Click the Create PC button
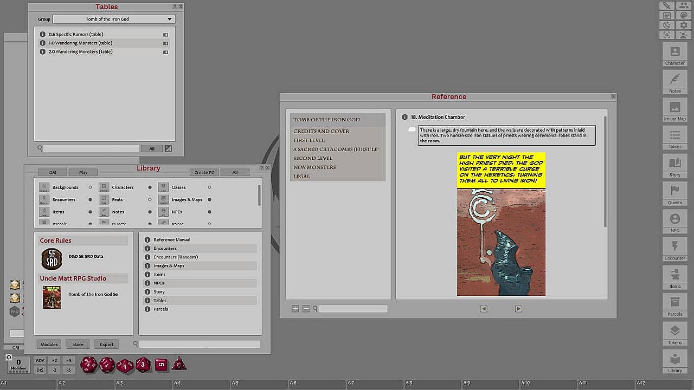Image resolution: width=694 pixels, height=390 pixels. click(x=204, y=172)
